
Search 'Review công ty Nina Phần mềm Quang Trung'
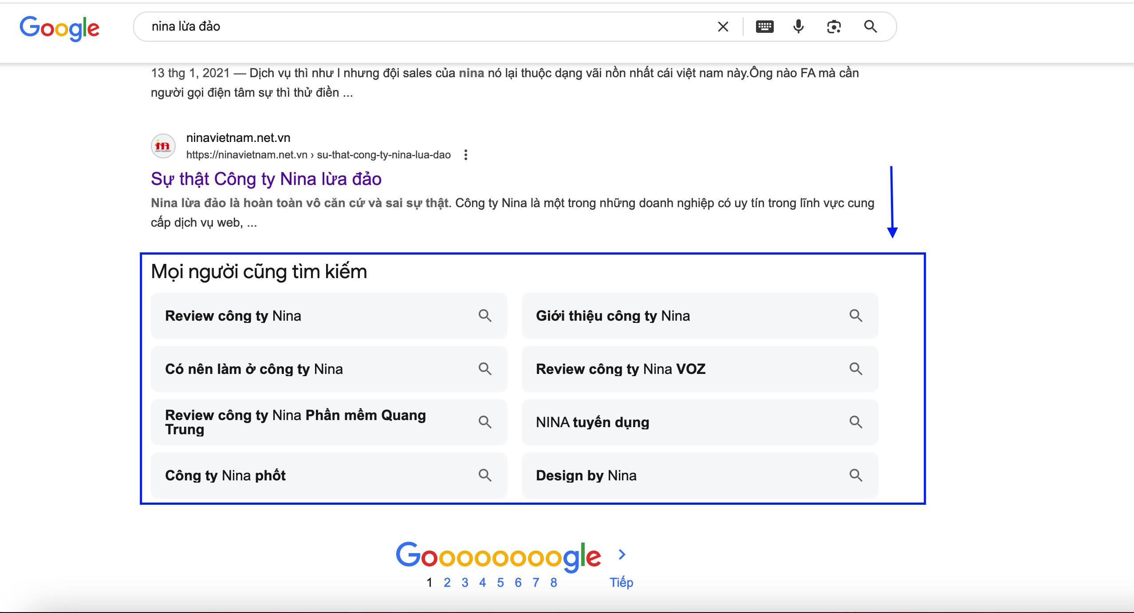click(x=329, y=422)
